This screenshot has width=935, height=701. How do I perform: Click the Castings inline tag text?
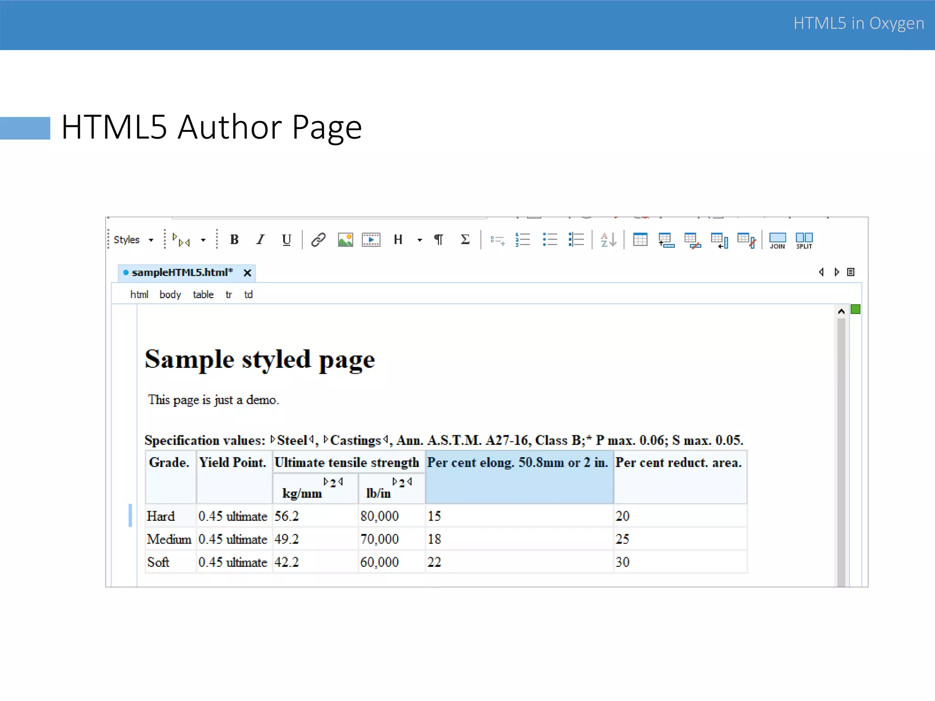point(355,440)
